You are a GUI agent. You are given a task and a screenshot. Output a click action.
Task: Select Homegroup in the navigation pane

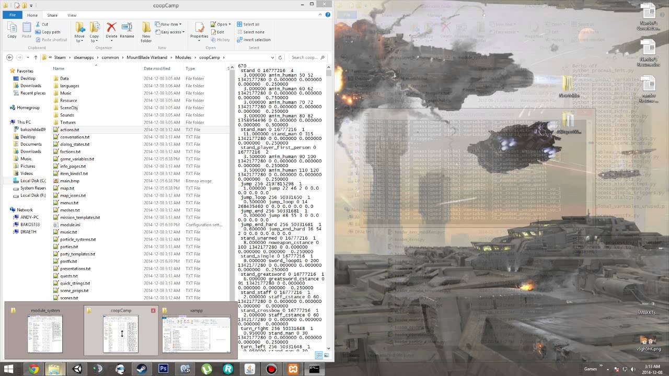tap(25, 108)
